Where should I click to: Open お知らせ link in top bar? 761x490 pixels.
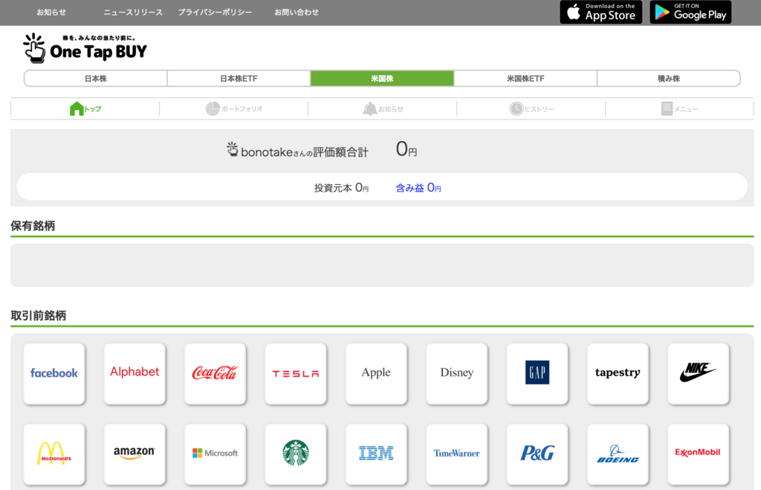(x=51, y=13)
